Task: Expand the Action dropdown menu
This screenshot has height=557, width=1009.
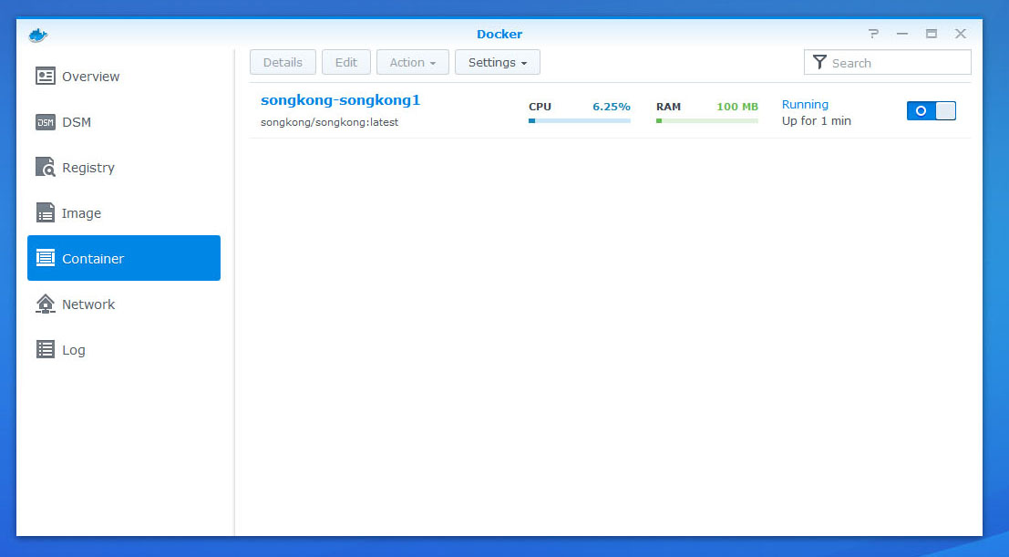Action: (413, 62)
